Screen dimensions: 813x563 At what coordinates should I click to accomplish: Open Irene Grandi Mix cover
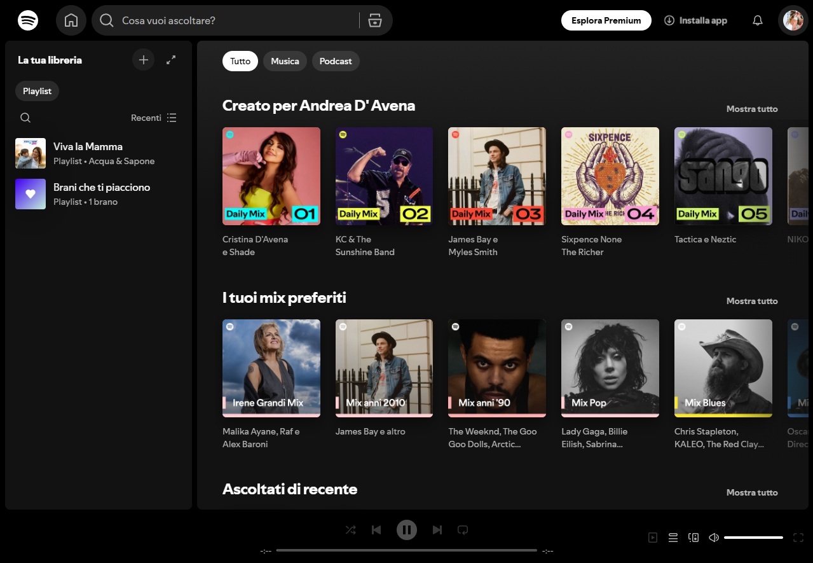[x=271, y=368]
